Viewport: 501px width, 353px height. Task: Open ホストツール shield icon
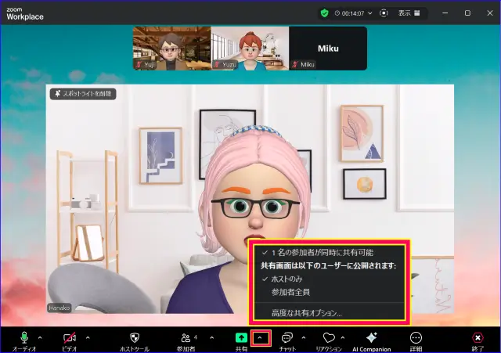(135, 337)
